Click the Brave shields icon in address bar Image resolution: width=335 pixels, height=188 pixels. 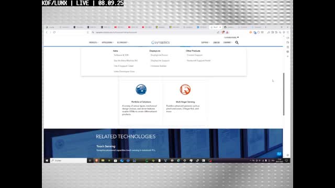(x=223, y=32)
